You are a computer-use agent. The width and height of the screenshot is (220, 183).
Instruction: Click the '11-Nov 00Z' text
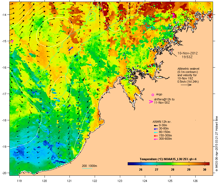pyautogui.click(x=162, y=103)
